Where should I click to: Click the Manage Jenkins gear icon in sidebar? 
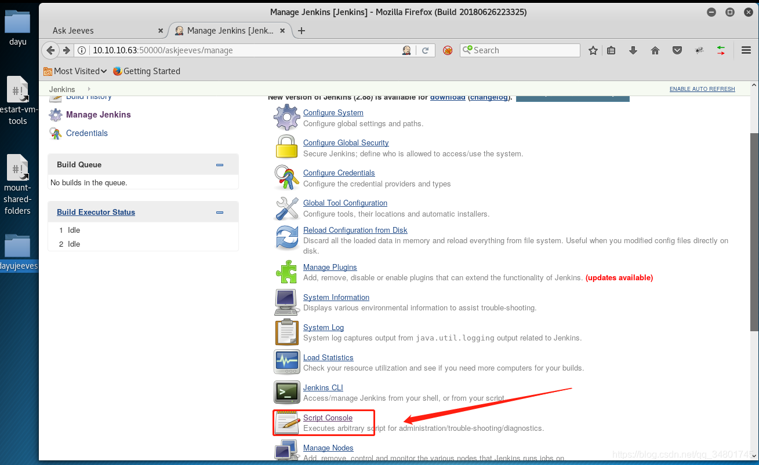56,115
